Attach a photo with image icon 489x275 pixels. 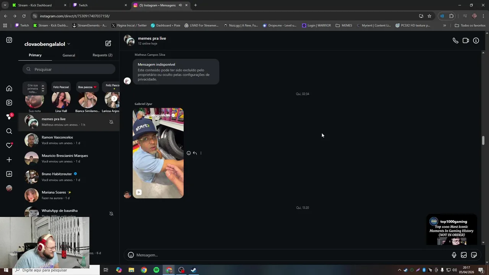464,255
